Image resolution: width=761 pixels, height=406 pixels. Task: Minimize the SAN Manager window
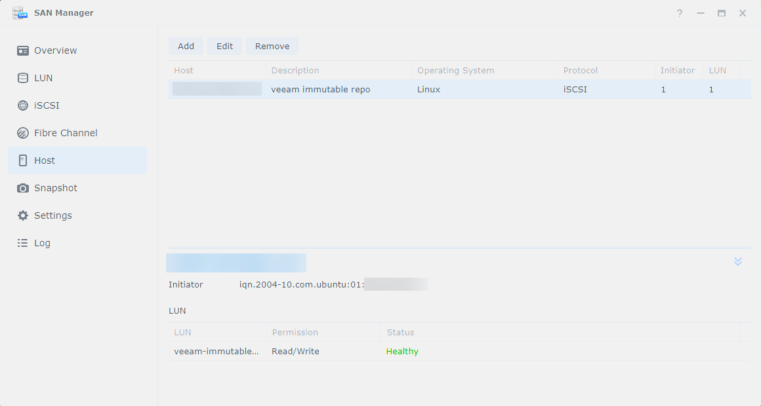tap(701, 14)
